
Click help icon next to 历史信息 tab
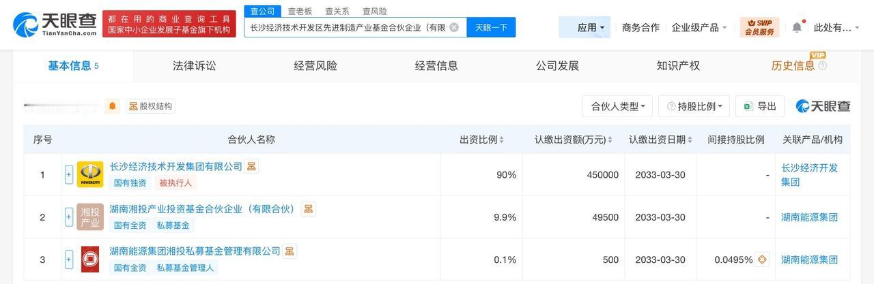point(823,66)
